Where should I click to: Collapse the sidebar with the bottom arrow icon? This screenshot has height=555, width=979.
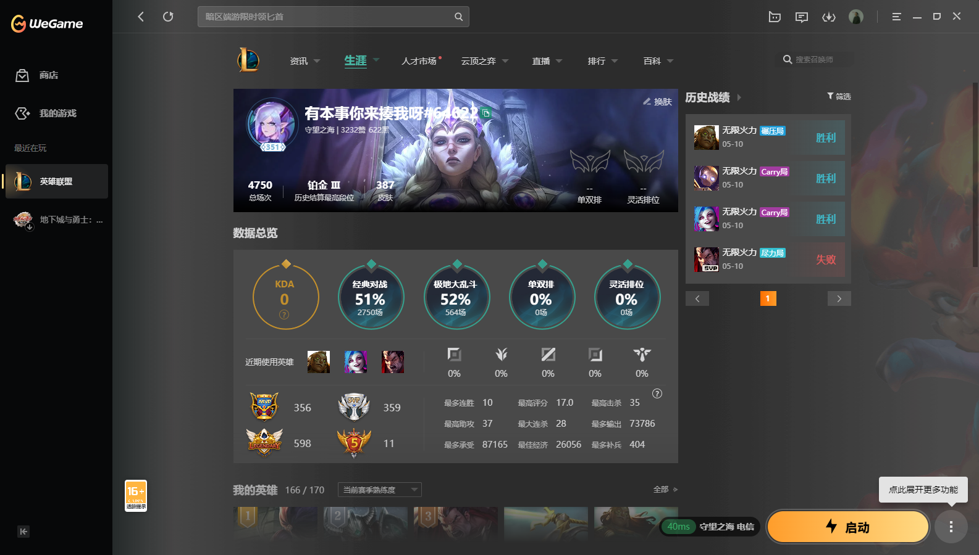(23, 532)
